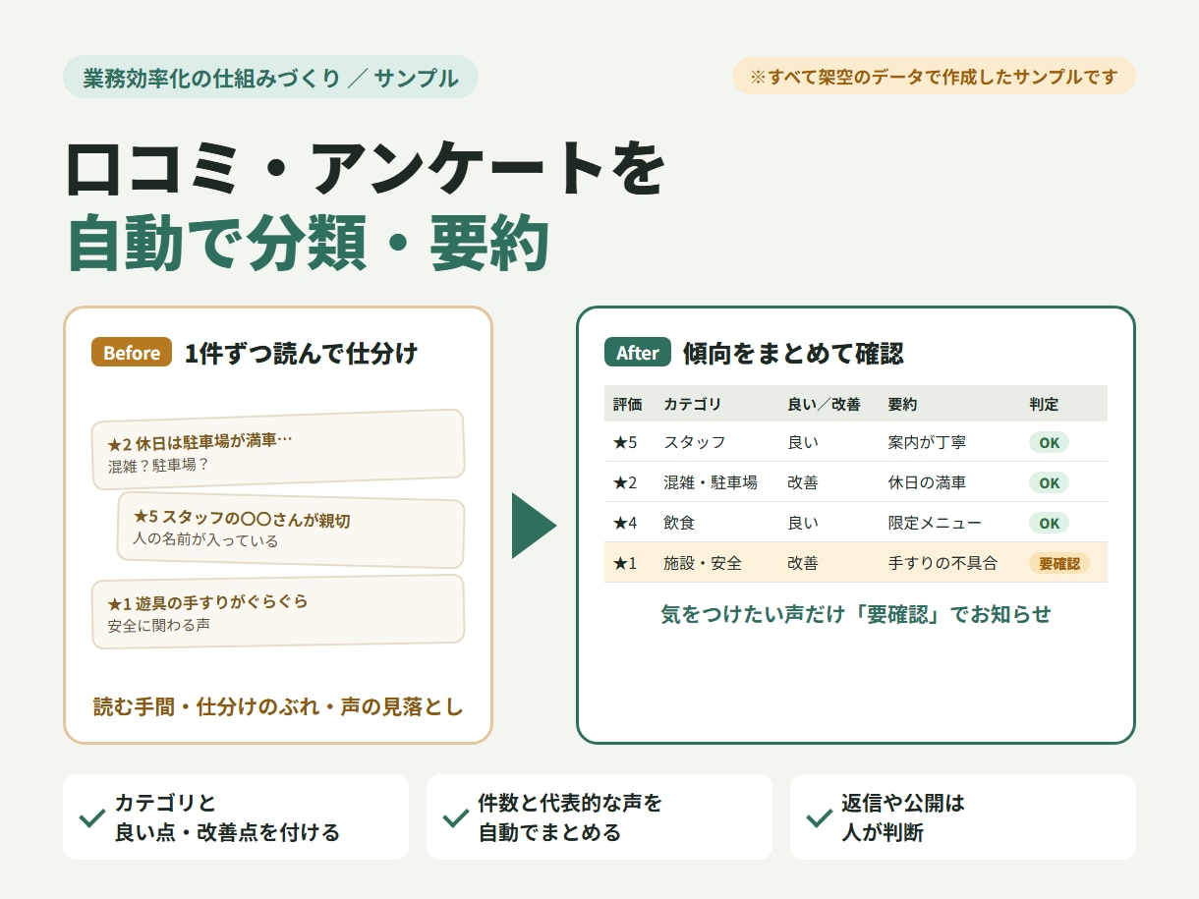Click the 要約 column header

tap(902, 404)
